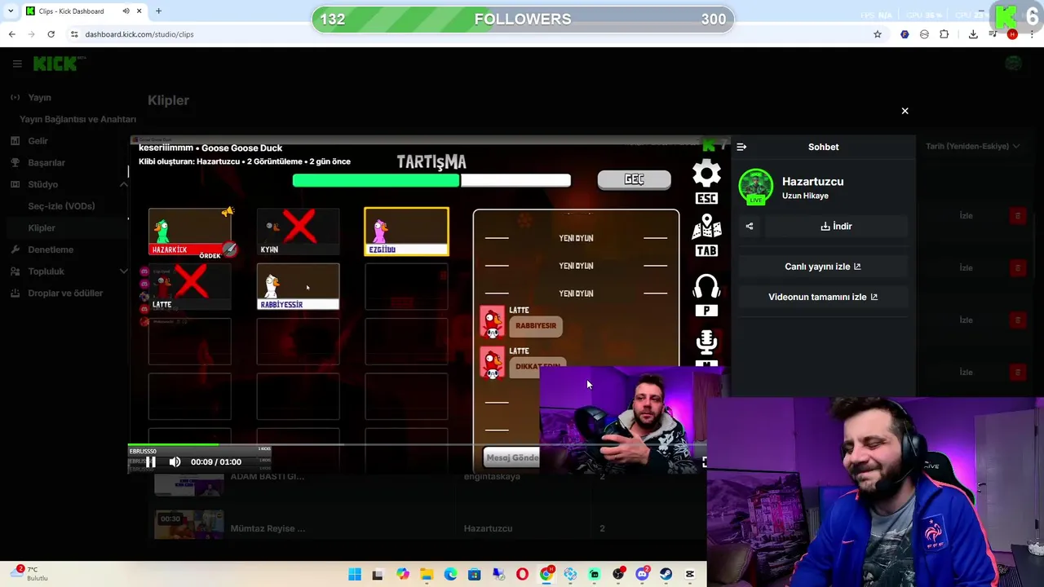The height and width of the screenshot is (587, 1044).
Task: Open Steam from taskbar
Action: (x=666, y=575)
